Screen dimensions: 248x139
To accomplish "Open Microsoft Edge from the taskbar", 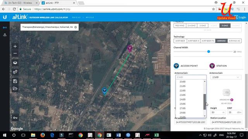I will coord(52,135).
